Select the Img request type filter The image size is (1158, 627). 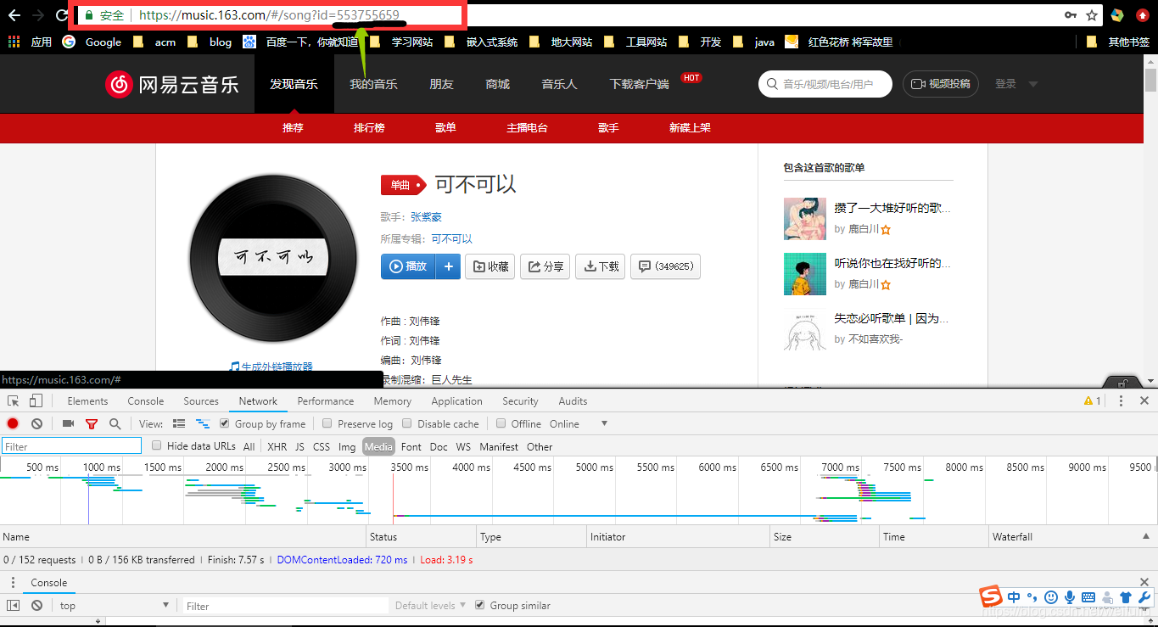pyautogui.click(x=347, y=446)
